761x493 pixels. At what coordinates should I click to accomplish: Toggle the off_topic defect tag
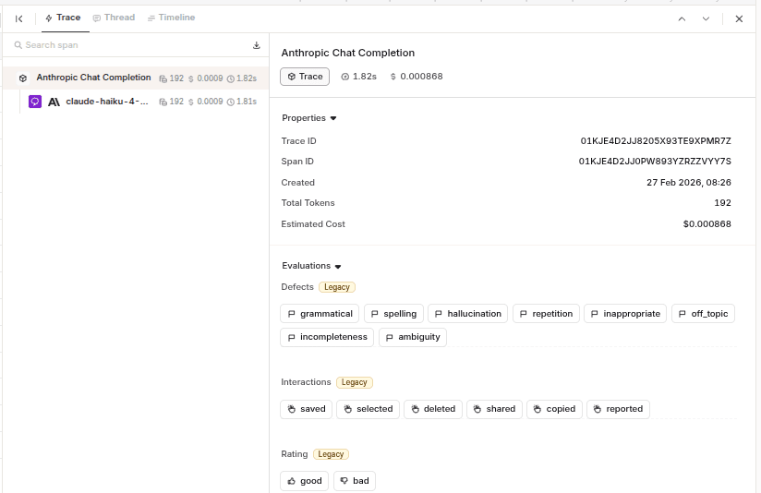click(x=703, y=314)
